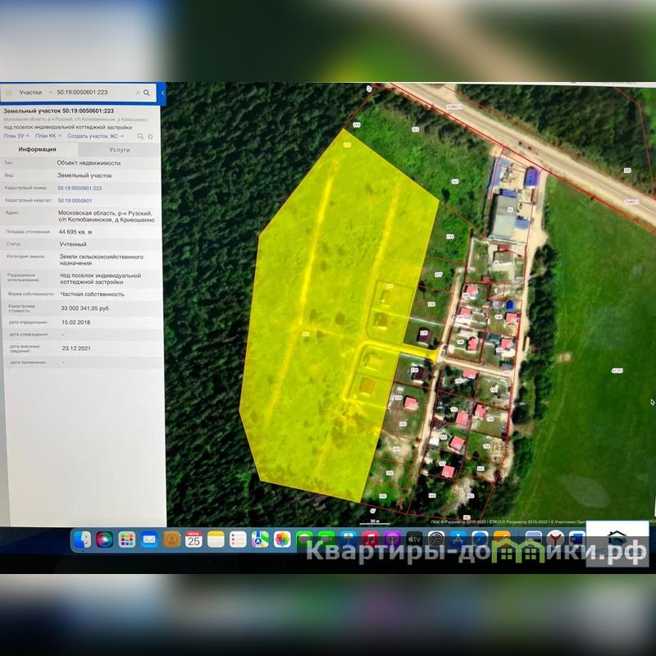Viewport: 656px width, 656px height.
Task: Open the Photos app in Dock
Action: pos(282,539)
